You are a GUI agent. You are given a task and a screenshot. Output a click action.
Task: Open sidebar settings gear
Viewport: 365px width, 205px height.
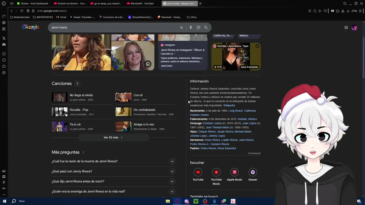4,73
